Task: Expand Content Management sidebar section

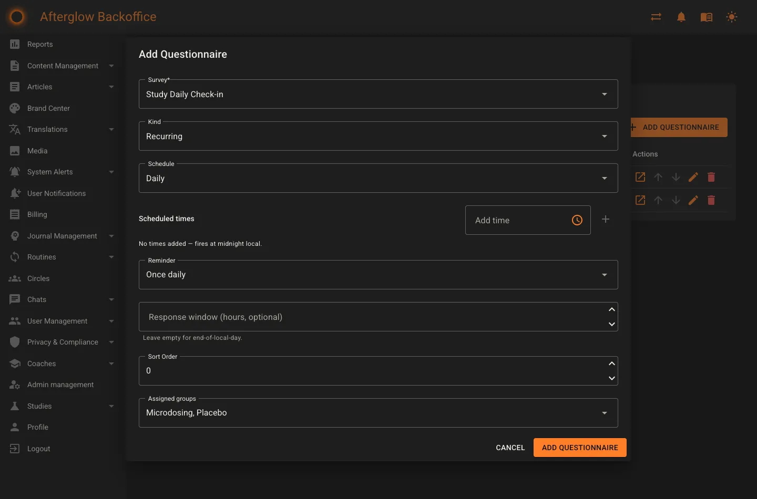Action: pos(111,66)
